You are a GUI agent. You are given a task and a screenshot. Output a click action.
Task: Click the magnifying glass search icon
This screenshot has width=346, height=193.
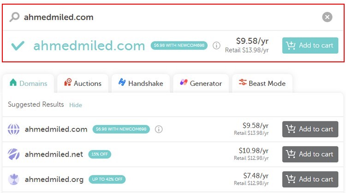point(15,17)
